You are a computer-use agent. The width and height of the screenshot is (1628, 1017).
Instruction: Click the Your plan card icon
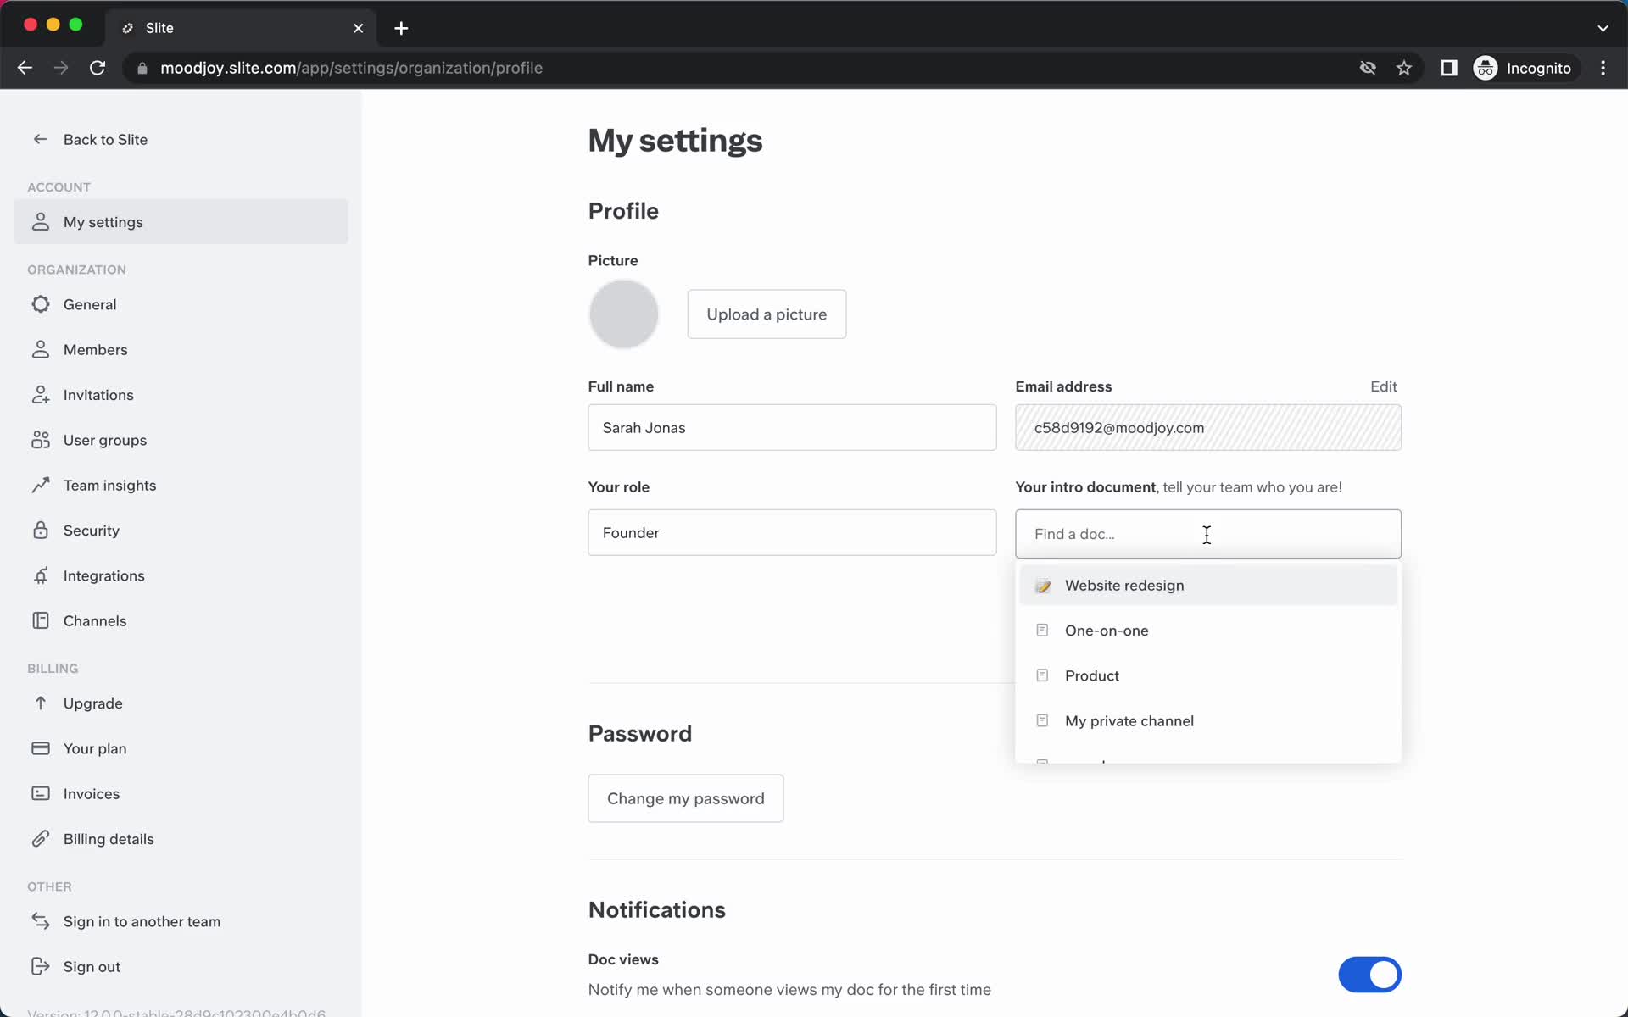pyautogui.click(x=40, y=748)
